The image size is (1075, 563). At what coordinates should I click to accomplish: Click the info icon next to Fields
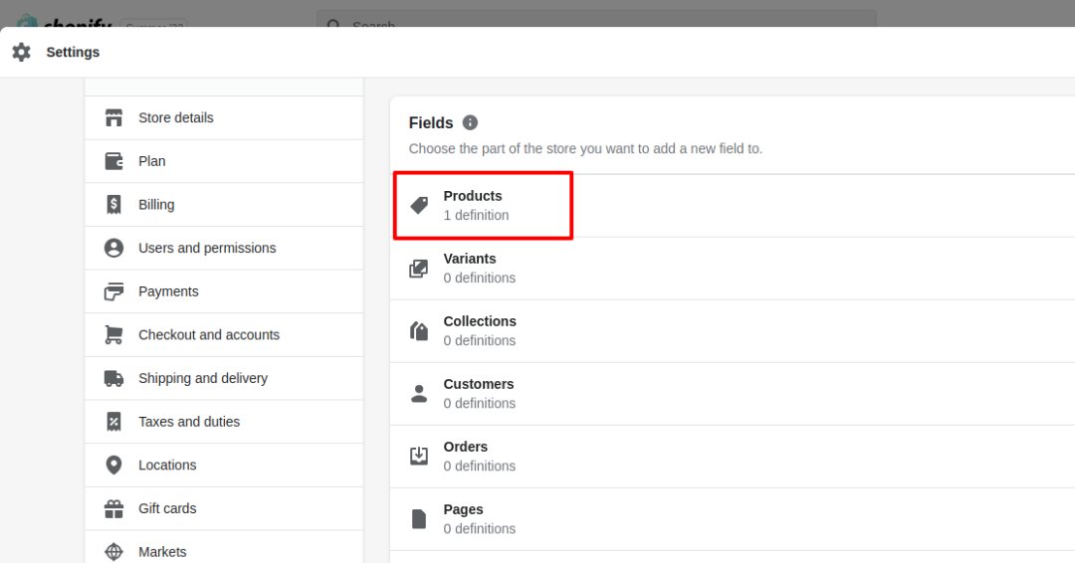(470, 122)
